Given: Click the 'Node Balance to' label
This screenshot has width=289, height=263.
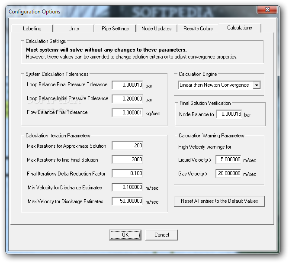Looking at the screenshot, I should point(196,114).
